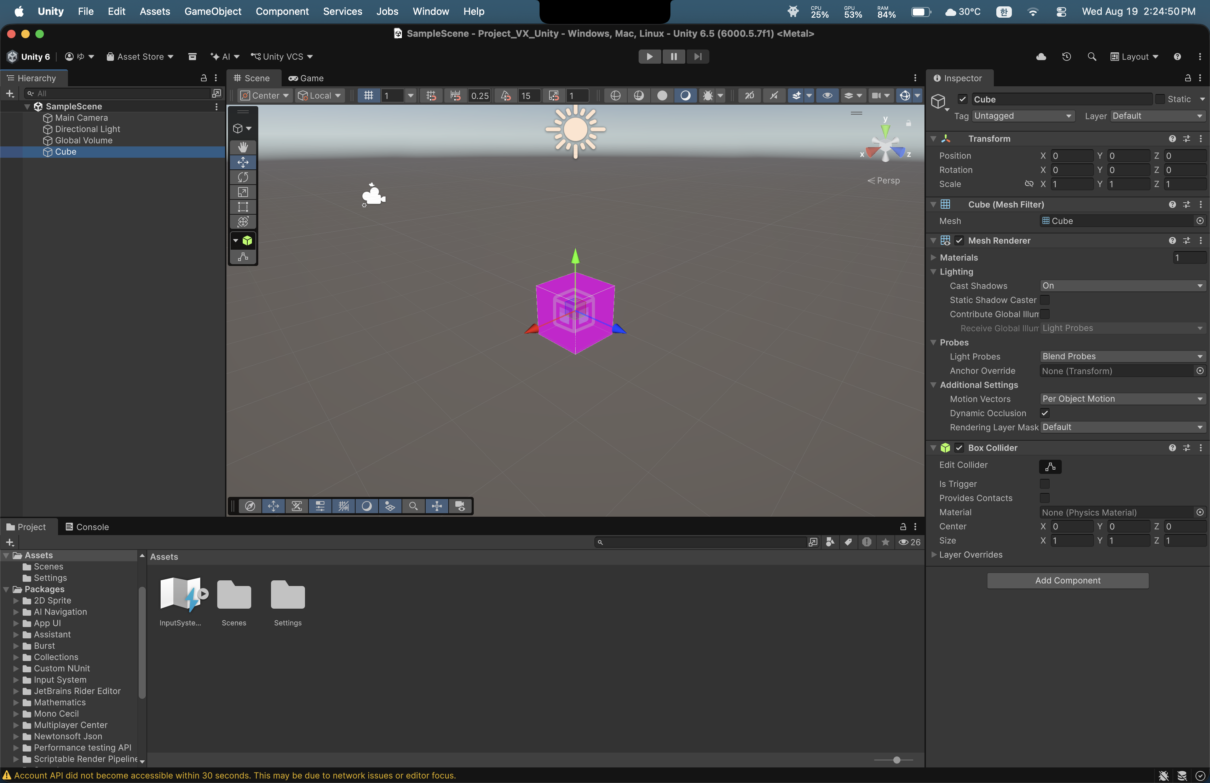Expand Layer Overrides section
Image resolution: width=1210 pixels, height=783 pixels.
933,554
